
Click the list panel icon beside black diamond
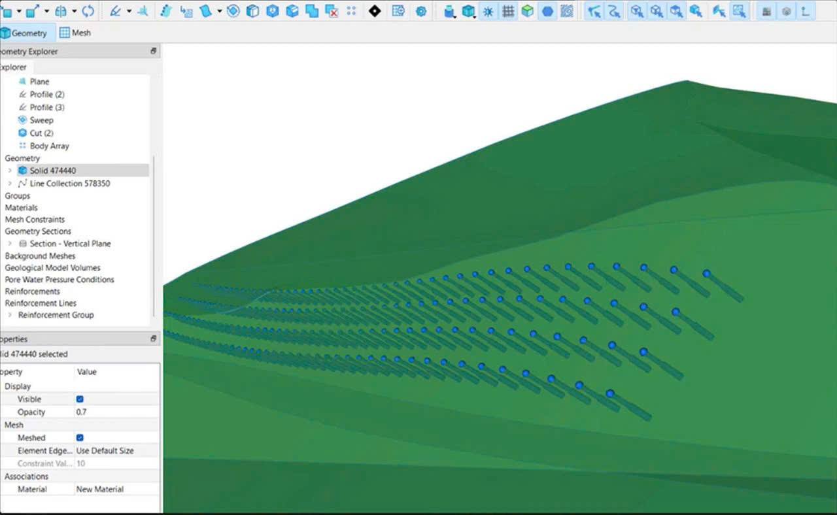[x=398, y=10]
